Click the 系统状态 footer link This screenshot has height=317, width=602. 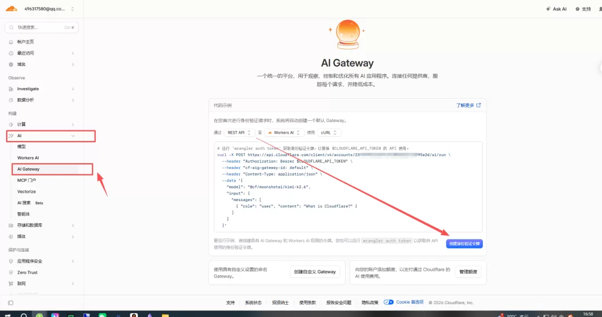(x=253, y=303)
